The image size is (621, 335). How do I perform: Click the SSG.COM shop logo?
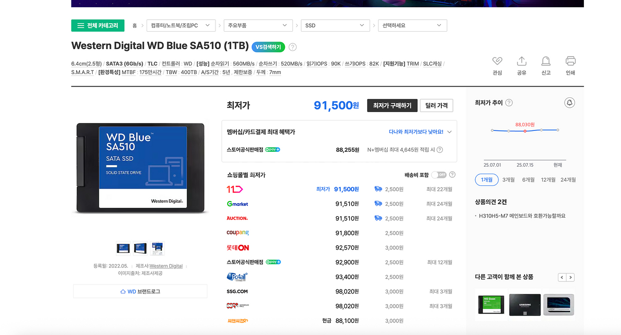point(237,291)
